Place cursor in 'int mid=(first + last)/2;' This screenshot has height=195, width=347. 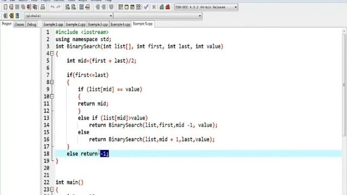click(x=101, y=61)
